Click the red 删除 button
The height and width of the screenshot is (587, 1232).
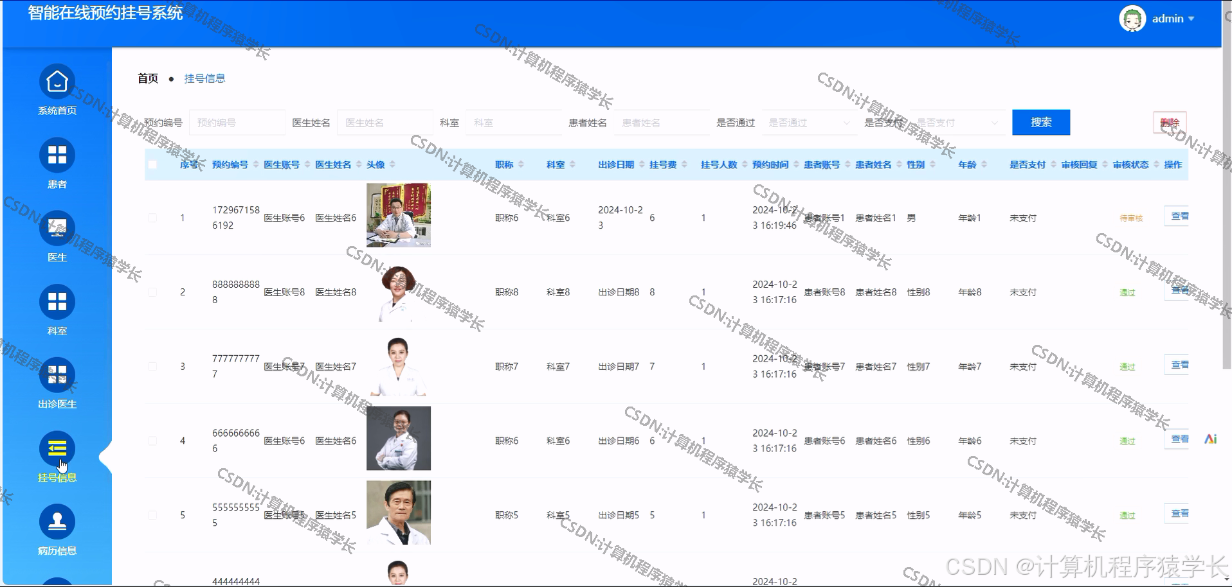[1170, 123]
